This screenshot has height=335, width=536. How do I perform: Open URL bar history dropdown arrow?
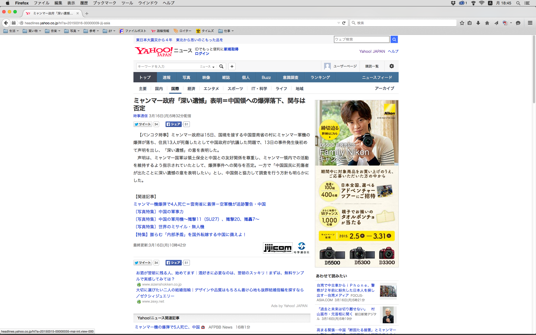click(338, 23)
